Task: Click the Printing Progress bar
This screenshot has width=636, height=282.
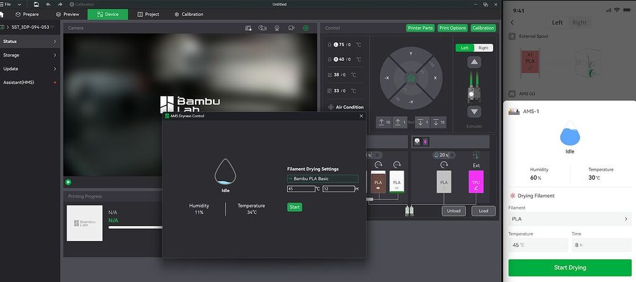Action: (x=135, y=227)
